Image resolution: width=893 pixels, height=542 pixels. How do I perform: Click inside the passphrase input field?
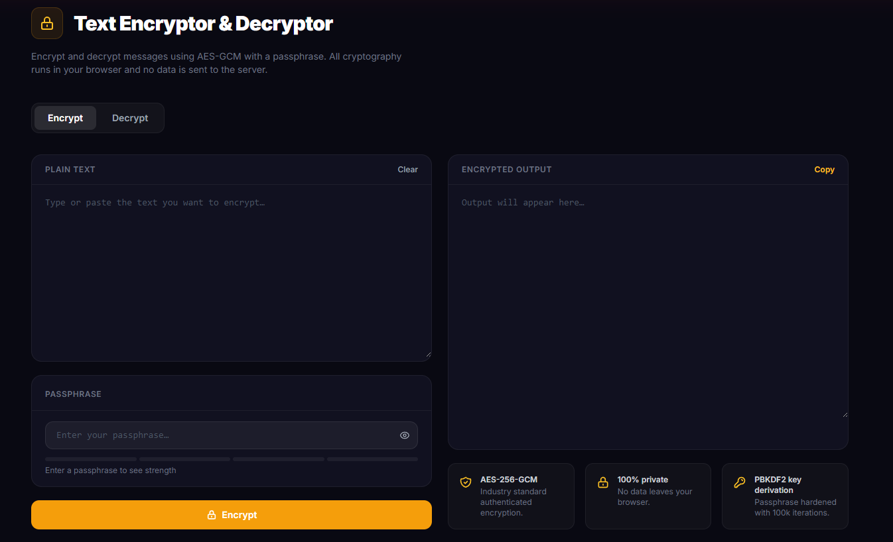point(199,435)
